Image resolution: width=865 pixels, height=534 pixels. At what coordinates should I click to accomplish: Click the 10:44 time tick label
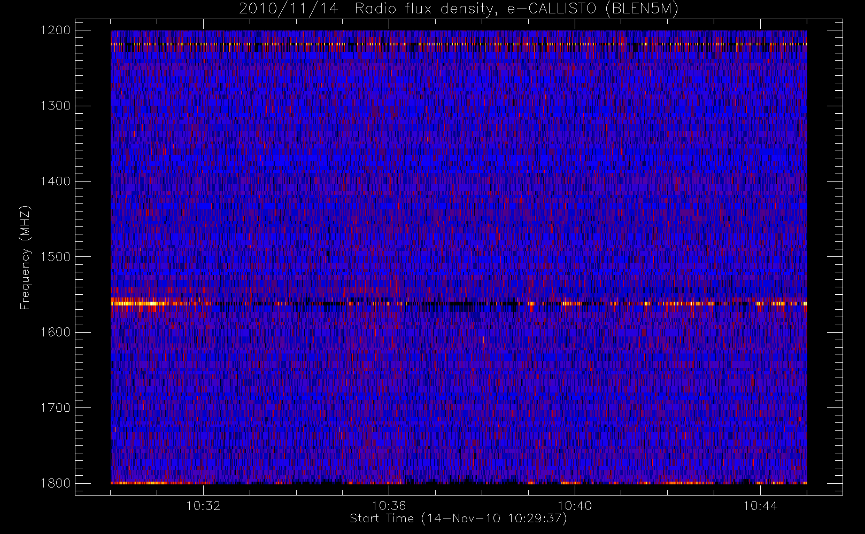click(760, 506)
